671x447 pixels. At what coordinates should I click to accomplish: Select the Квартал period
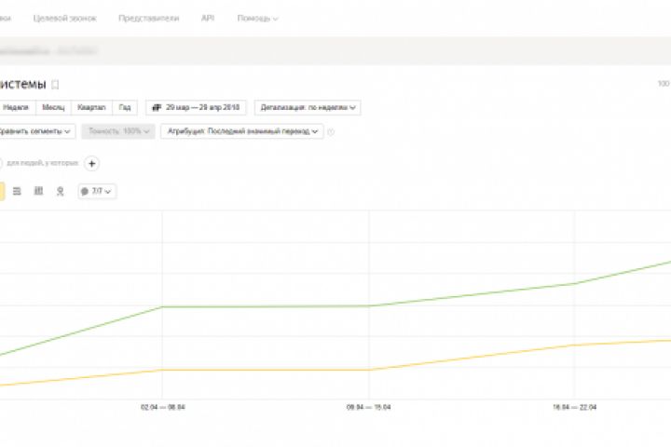(x=91, y=107)
